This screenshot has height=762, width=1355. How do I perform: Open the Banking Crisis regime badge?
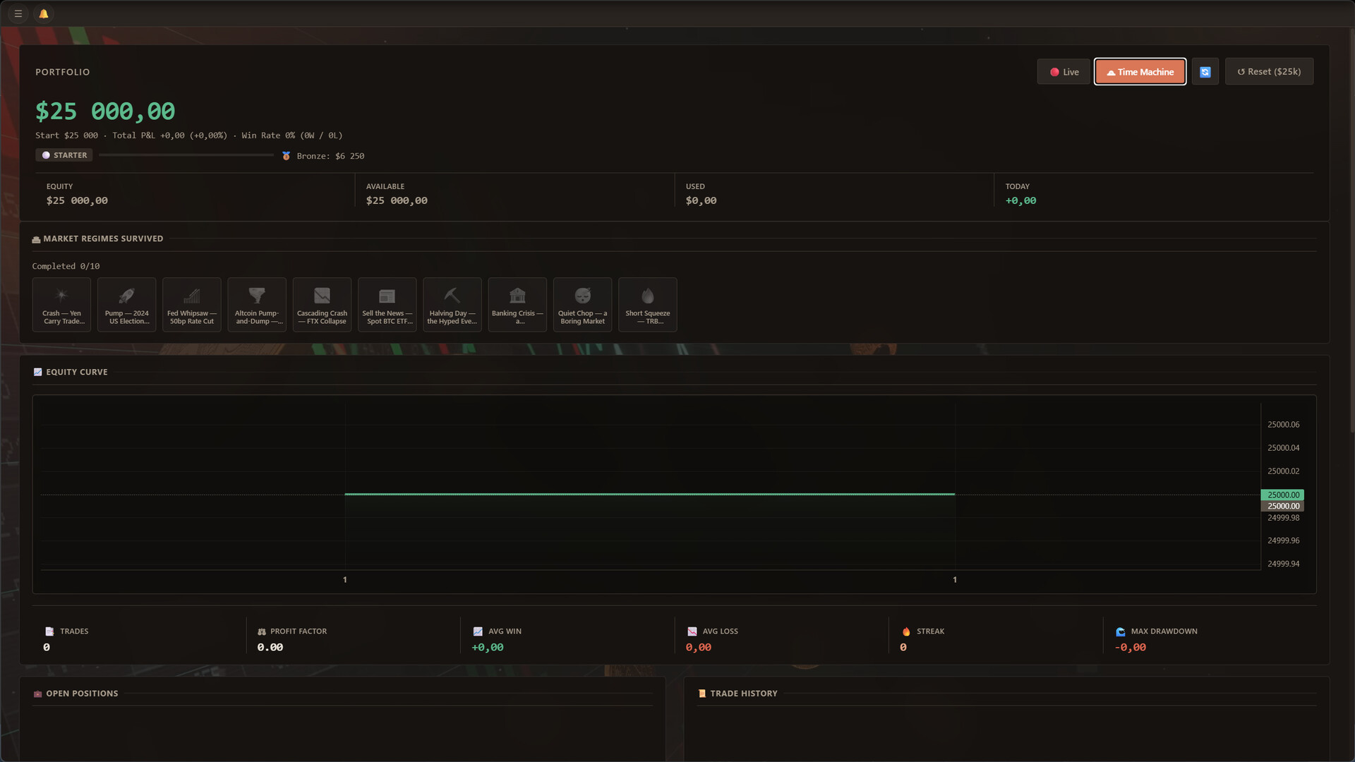517,305
